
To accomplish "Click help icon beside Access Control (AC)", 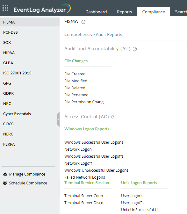I will pyautogui.click(x=113, y=117).
